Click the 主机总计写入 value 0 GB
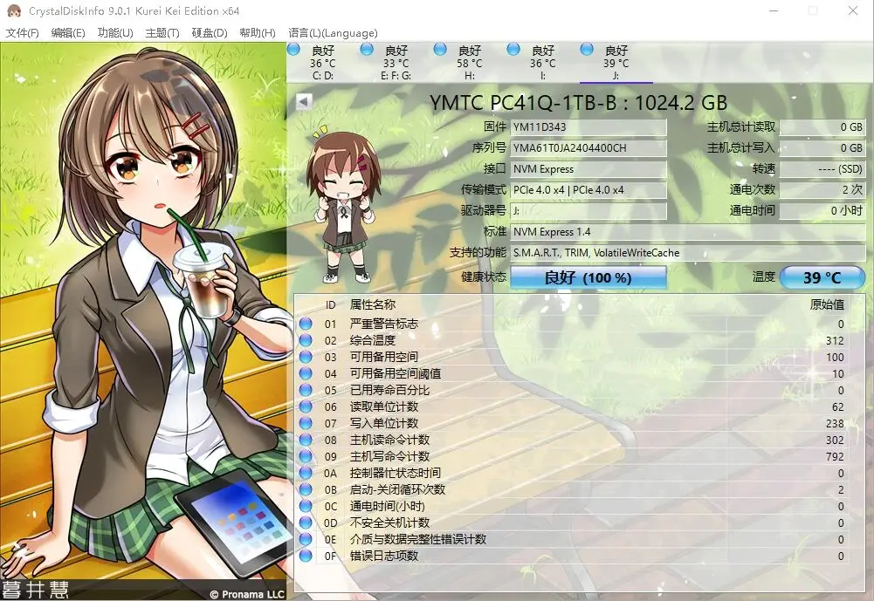 (x=822, y=148)
